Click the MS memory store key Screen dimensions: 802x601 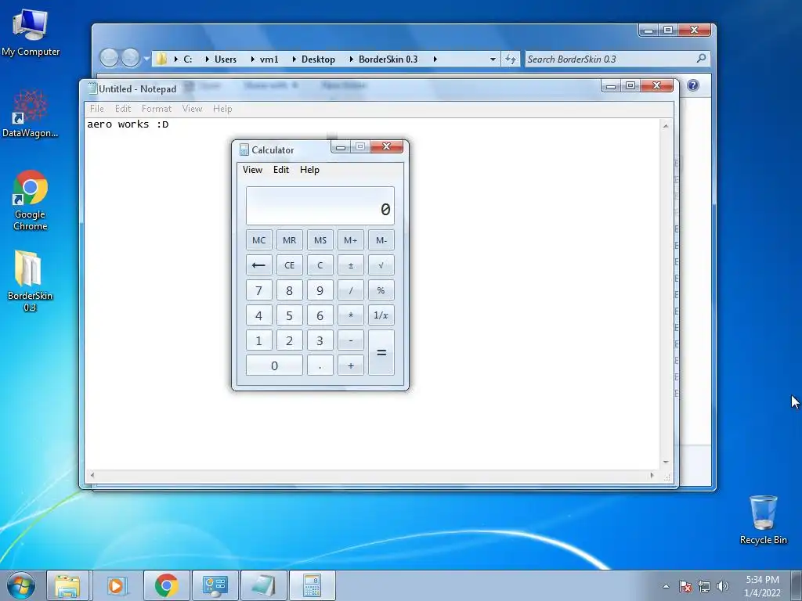320,240
